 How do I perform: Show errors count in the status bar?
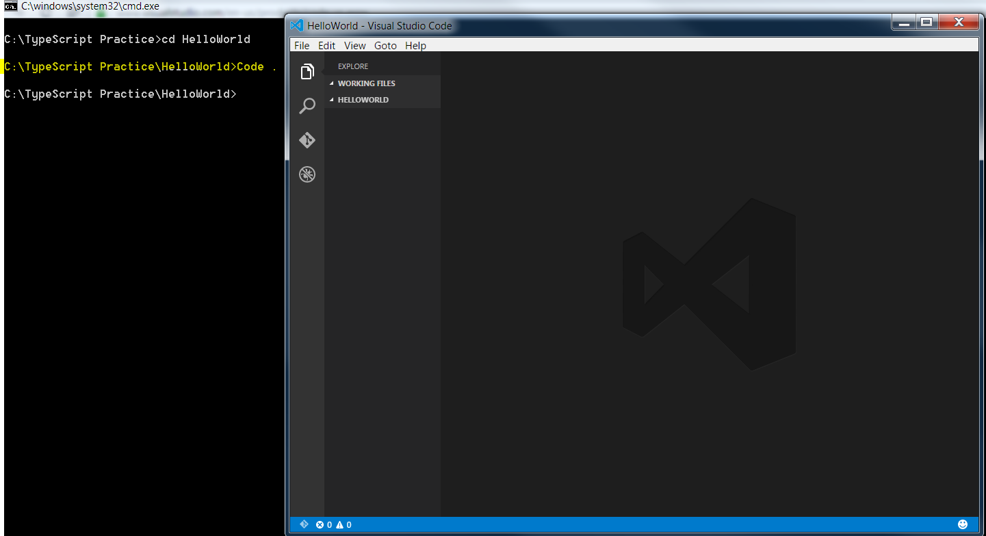324,525
